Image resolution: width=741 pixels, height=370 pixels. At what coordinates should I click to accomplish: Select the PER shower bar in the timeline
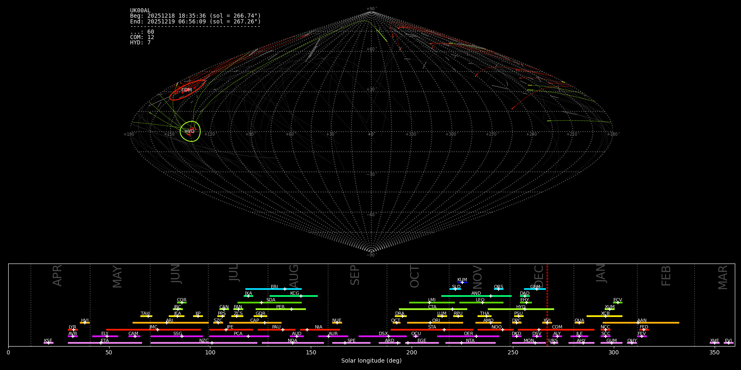click(280, 309)
